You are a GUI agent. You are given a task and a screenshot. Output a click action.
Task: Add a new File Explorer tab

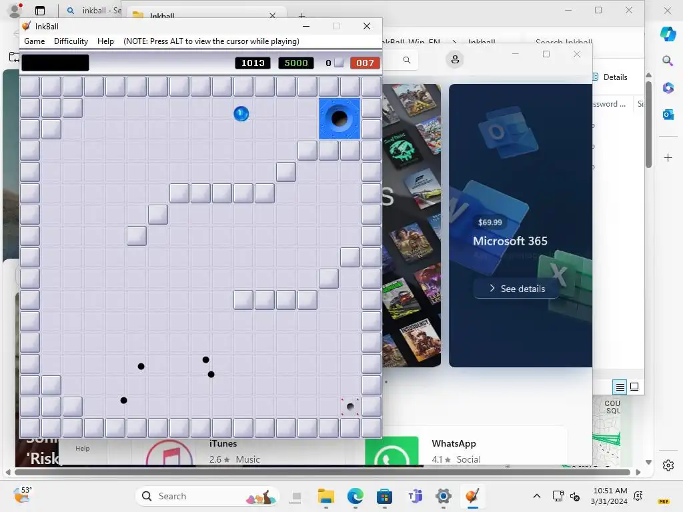pos(301,16)
